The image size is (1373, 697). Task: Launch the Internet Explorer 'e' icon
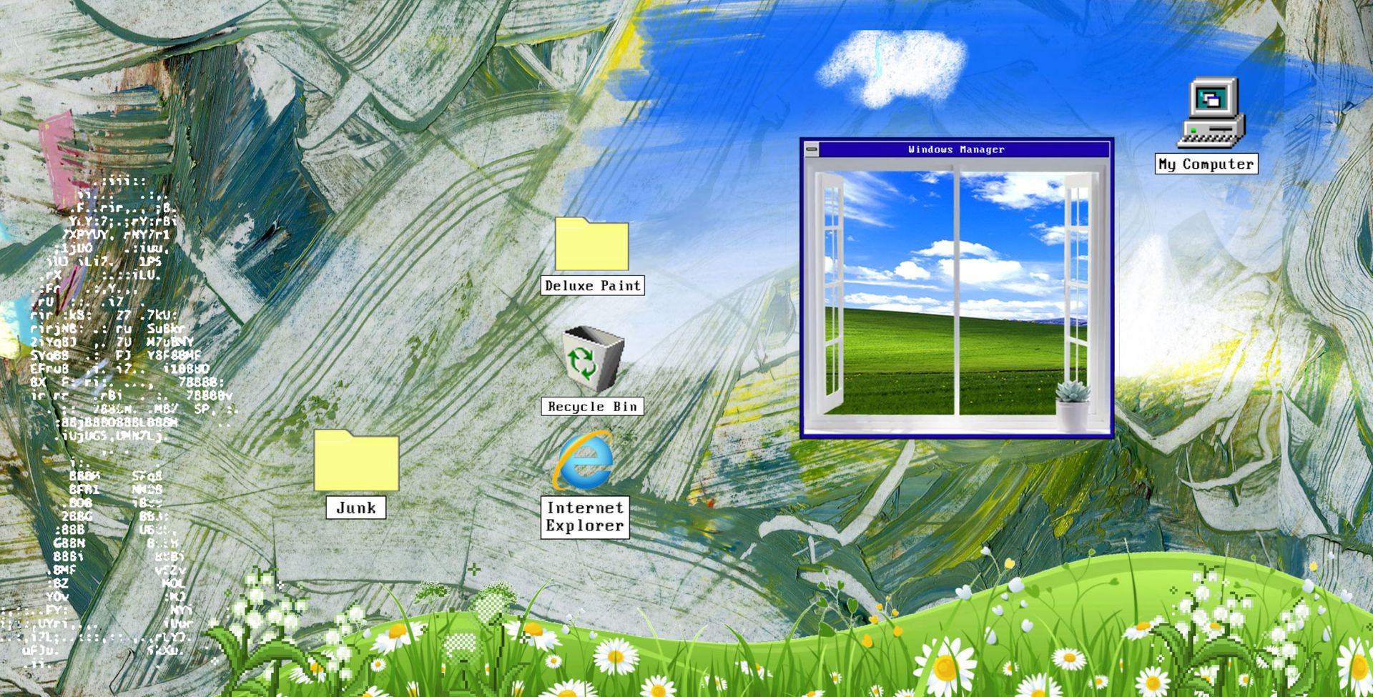coord(584,461)
